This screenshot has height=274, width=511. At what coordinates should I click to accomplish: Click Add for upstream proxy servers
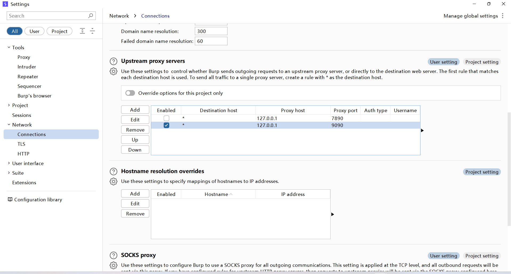click(135, 110)
